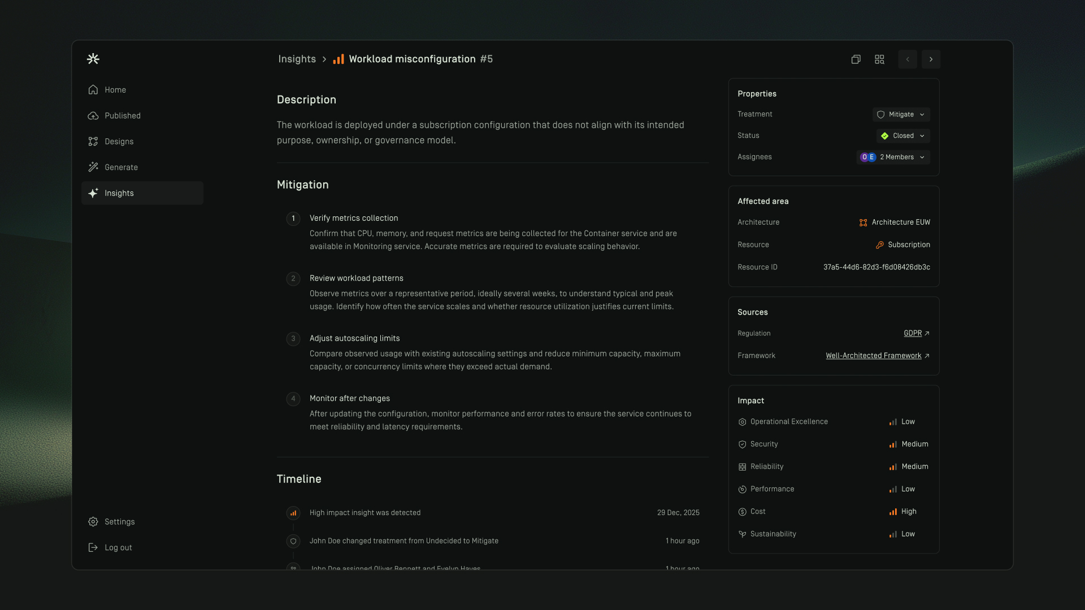The width and height of the screenshot is (1085, 610).
Task: Click the grid search icon in header
Action: coord(879,59)
